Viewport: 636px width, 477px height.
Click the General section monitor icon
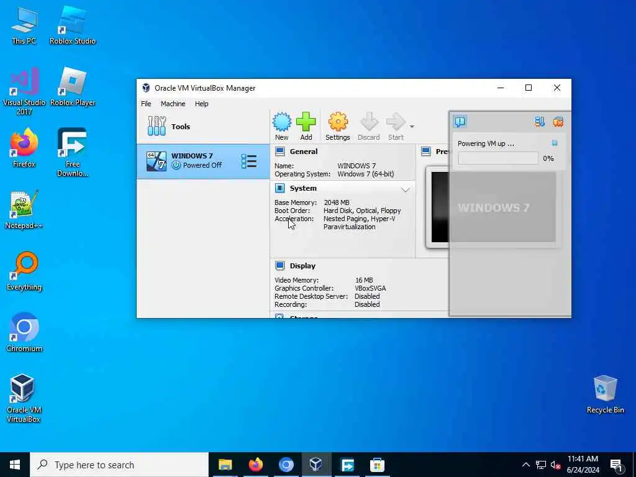tap(280, 152)
